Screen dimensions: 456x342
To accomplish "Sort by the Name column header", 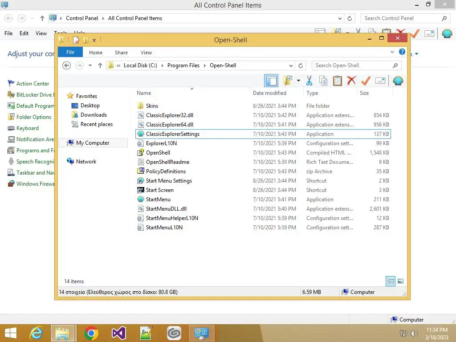I will (x=192, y=93).
